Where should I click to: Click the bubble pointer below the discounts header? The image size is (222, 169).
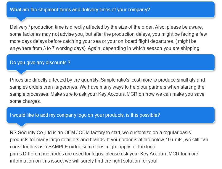coord(21,72)
